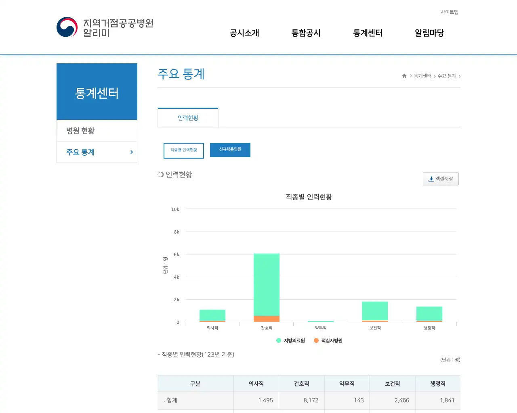Open the 공시소개 menu
Screen dimensions: 517x413
tap(244, 33)
